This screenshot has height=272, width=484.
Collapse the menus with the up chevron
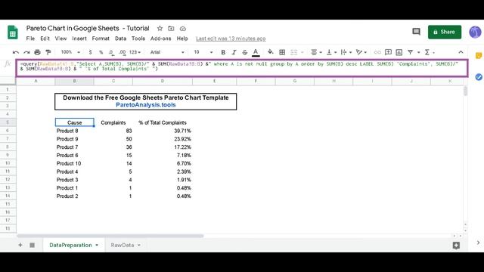coord(461,52)
